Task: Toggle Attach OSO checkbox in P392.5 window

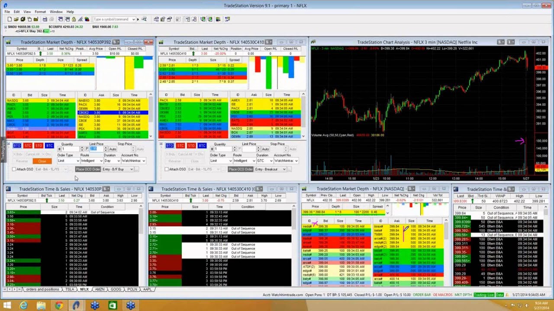Action: 14,169
